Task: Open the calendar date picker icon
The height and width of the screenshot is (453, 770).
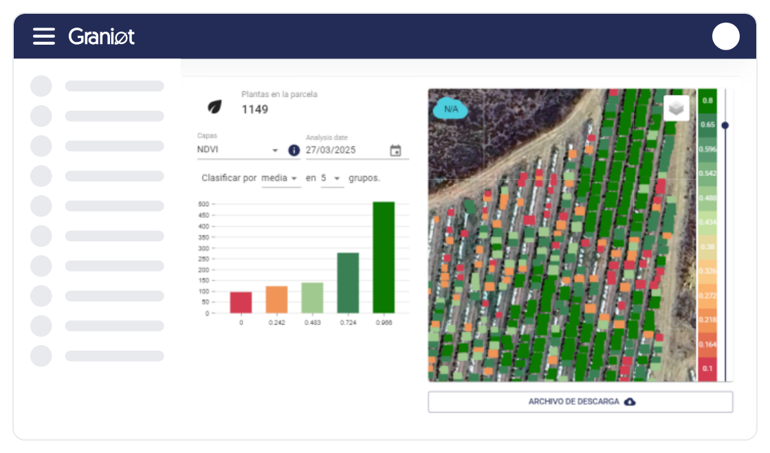Action: point(395,151)
